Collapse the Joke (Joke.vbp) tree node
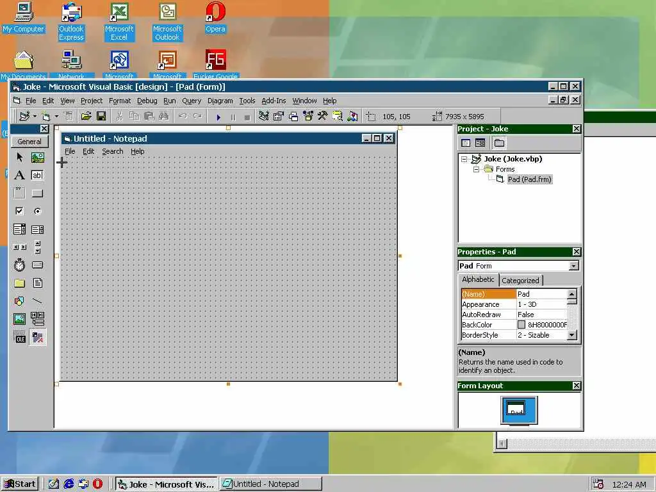The height and width of the screenshot is (492, 656). tap(464, 159)
